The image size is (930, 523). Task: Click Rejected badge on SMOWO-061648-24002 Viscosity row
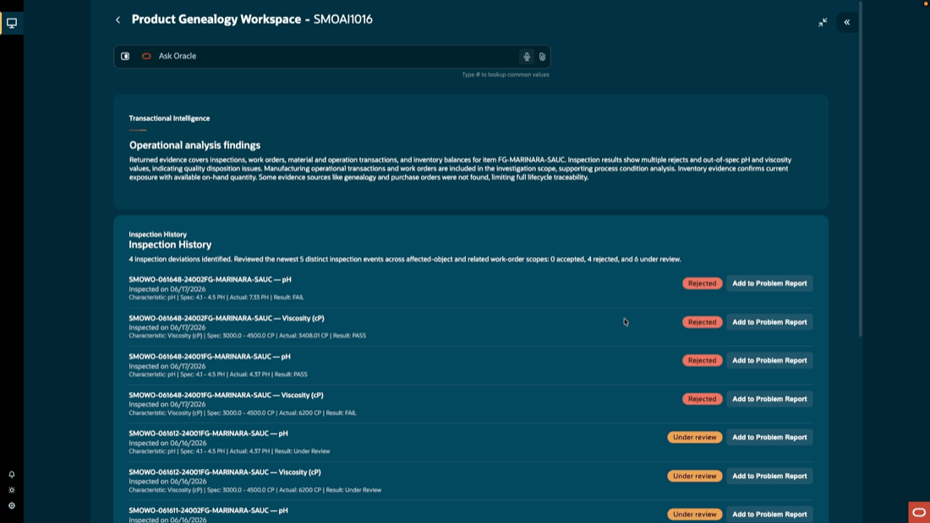pyautogui.click(x=703, y=322)
